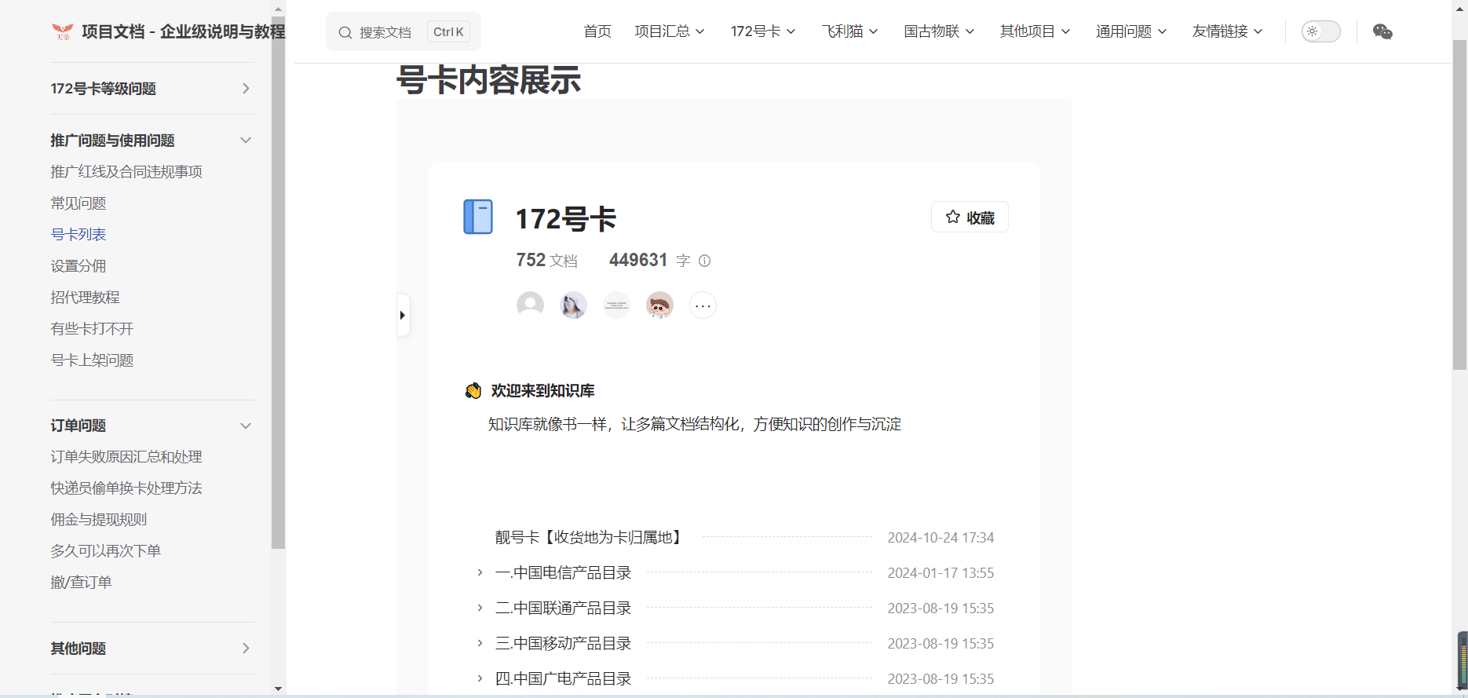The image size is (1468, 698).
Task: Click the star icon in 收藏 button
Action: coord(953,217)
